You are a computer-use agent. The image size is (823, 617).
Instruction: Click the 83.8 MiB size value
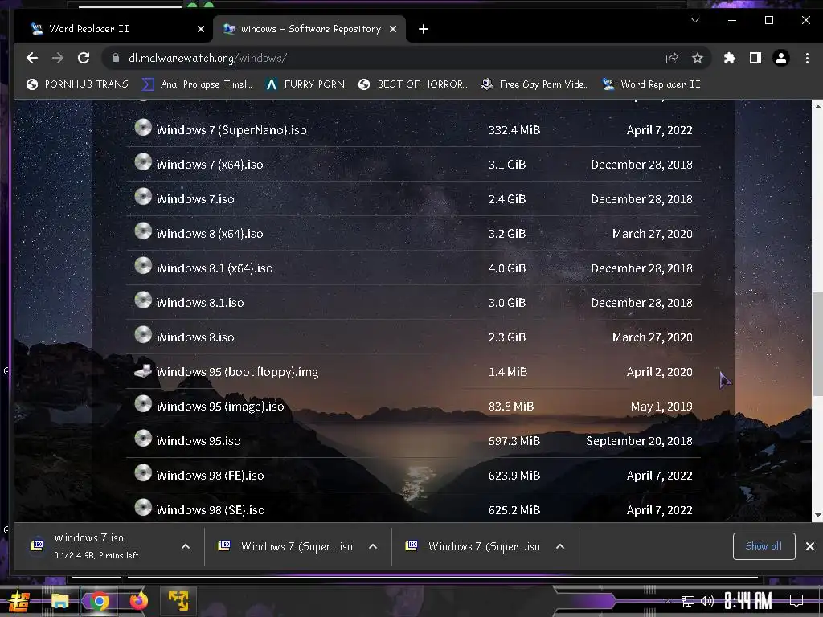(x=510, y=407)
